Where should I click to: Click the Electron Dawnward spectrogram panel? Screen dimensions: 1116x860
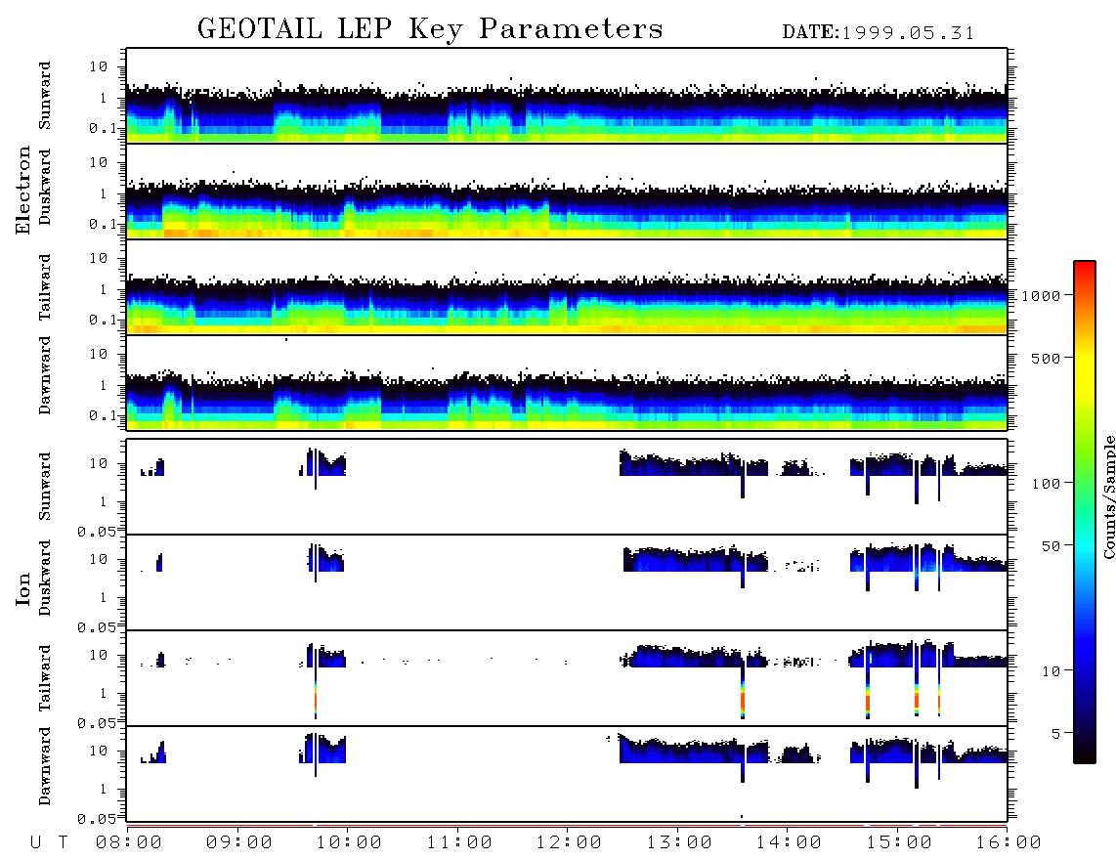click(x=567, y=382)
